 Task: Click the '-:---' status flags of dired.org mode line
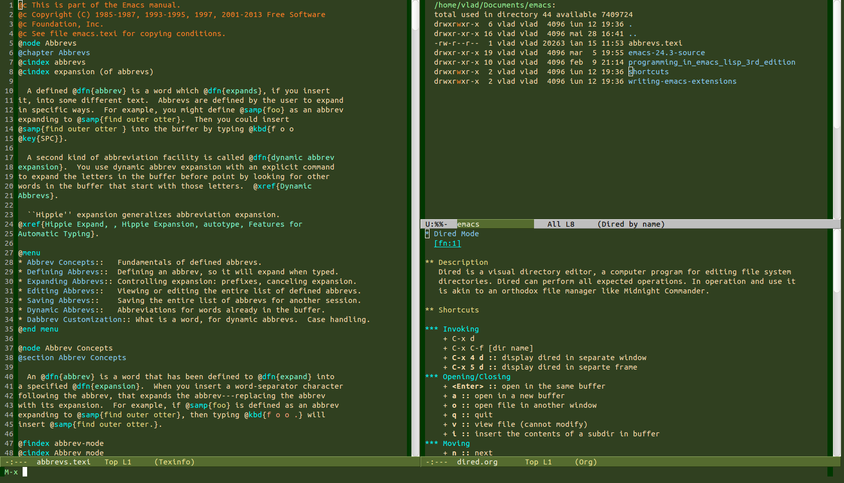(x=437, y=462)
